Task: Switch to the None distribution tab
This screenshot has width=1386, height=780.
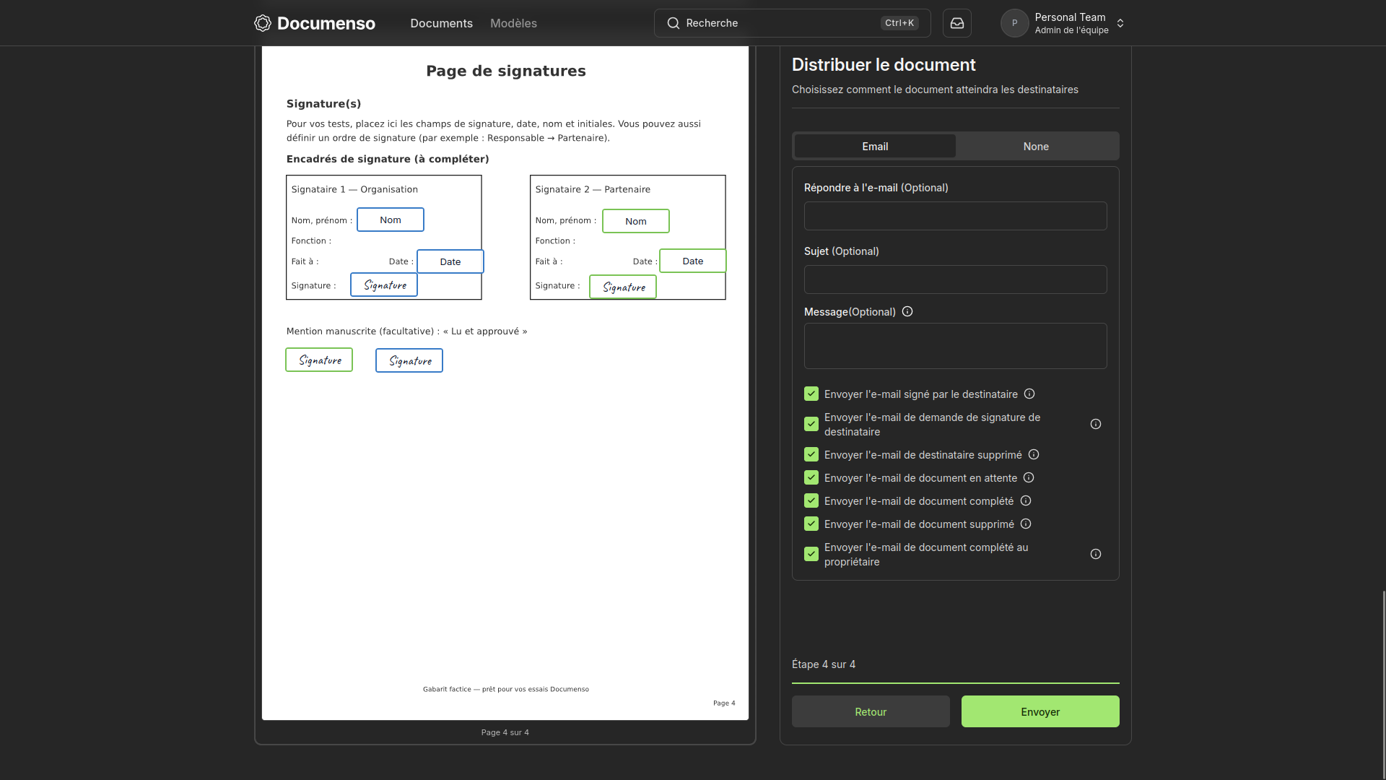Action: [1035, 147]
